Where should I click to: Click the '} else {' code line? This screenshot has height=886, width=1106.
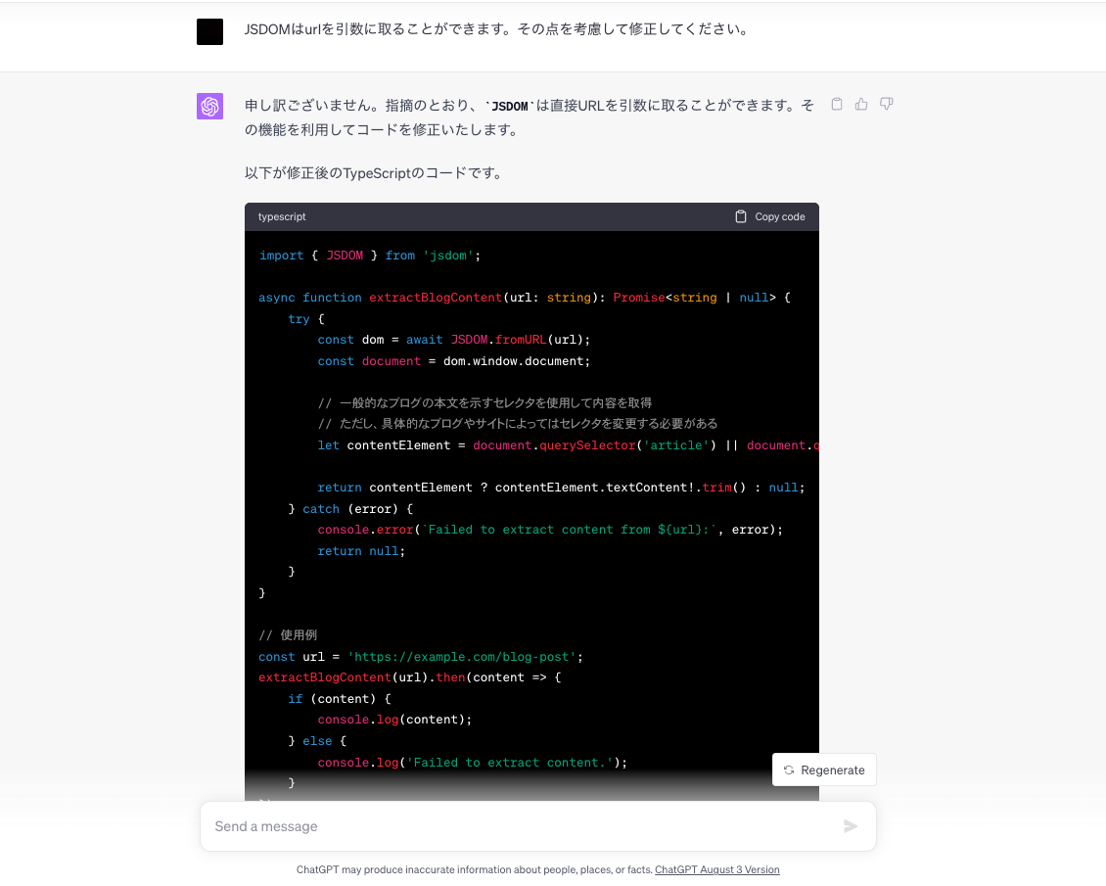point(317,741)
